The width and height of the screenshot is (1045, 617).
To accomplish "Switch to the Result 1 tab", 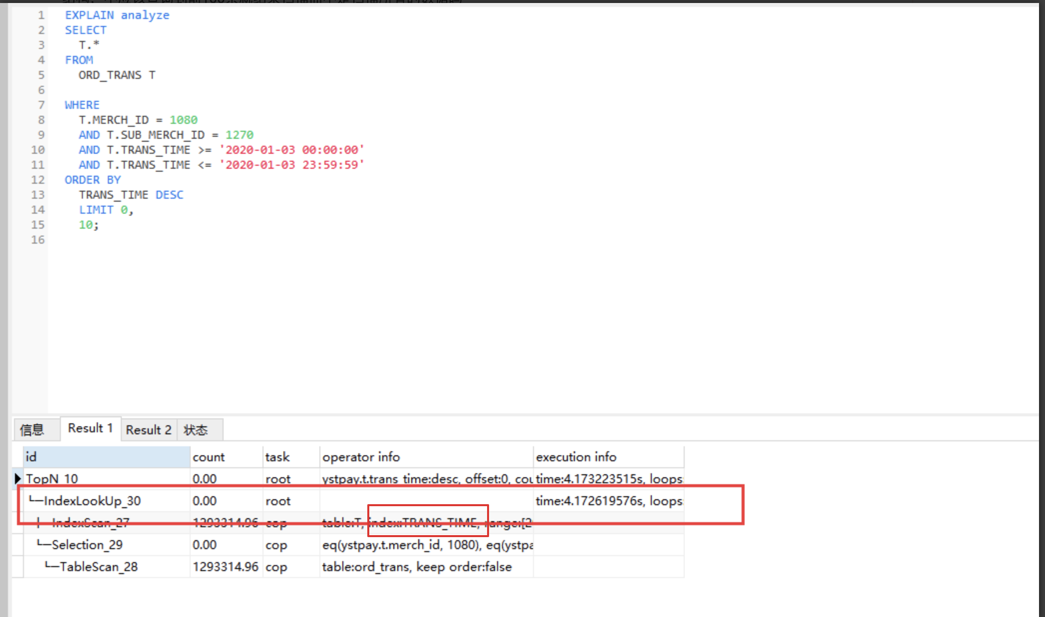I will [90, 428].
